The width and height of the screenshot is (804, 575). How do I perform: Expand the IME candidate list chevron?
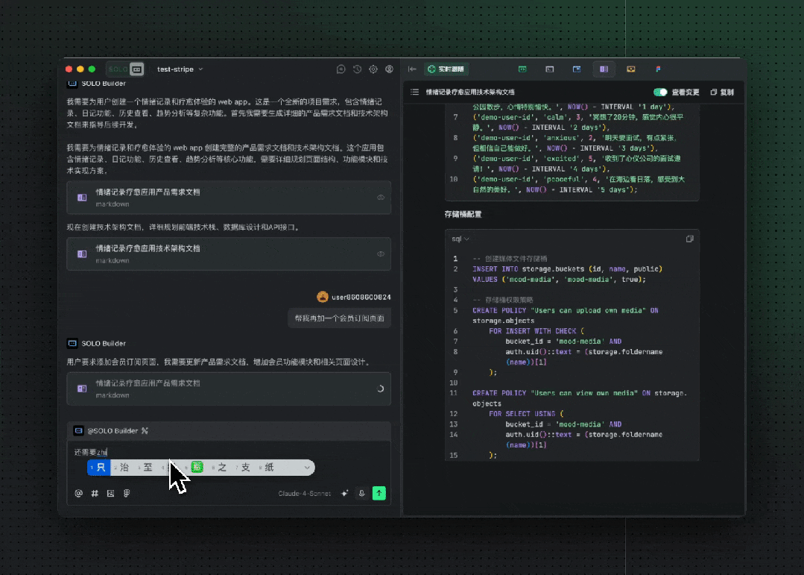(x=306, y=468)
